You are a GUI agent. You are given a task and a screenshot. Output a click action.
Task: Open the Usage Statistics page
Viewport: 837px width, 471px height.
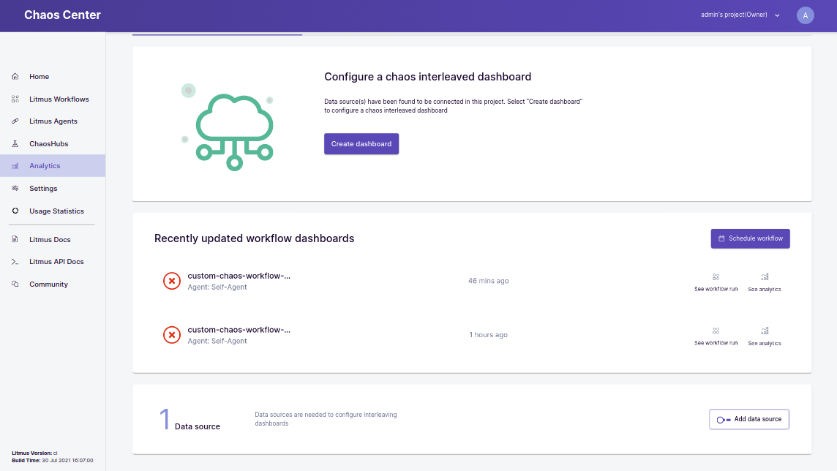click(x=56, y=211)
